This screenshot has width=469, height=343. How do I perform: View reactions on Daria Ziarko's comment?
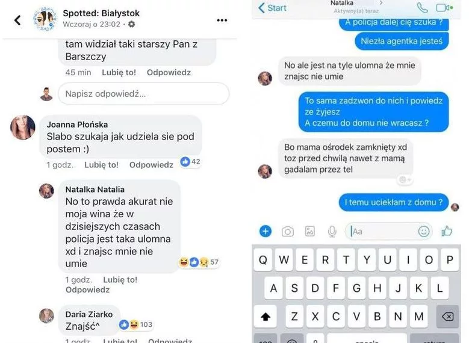click(136, 324)
